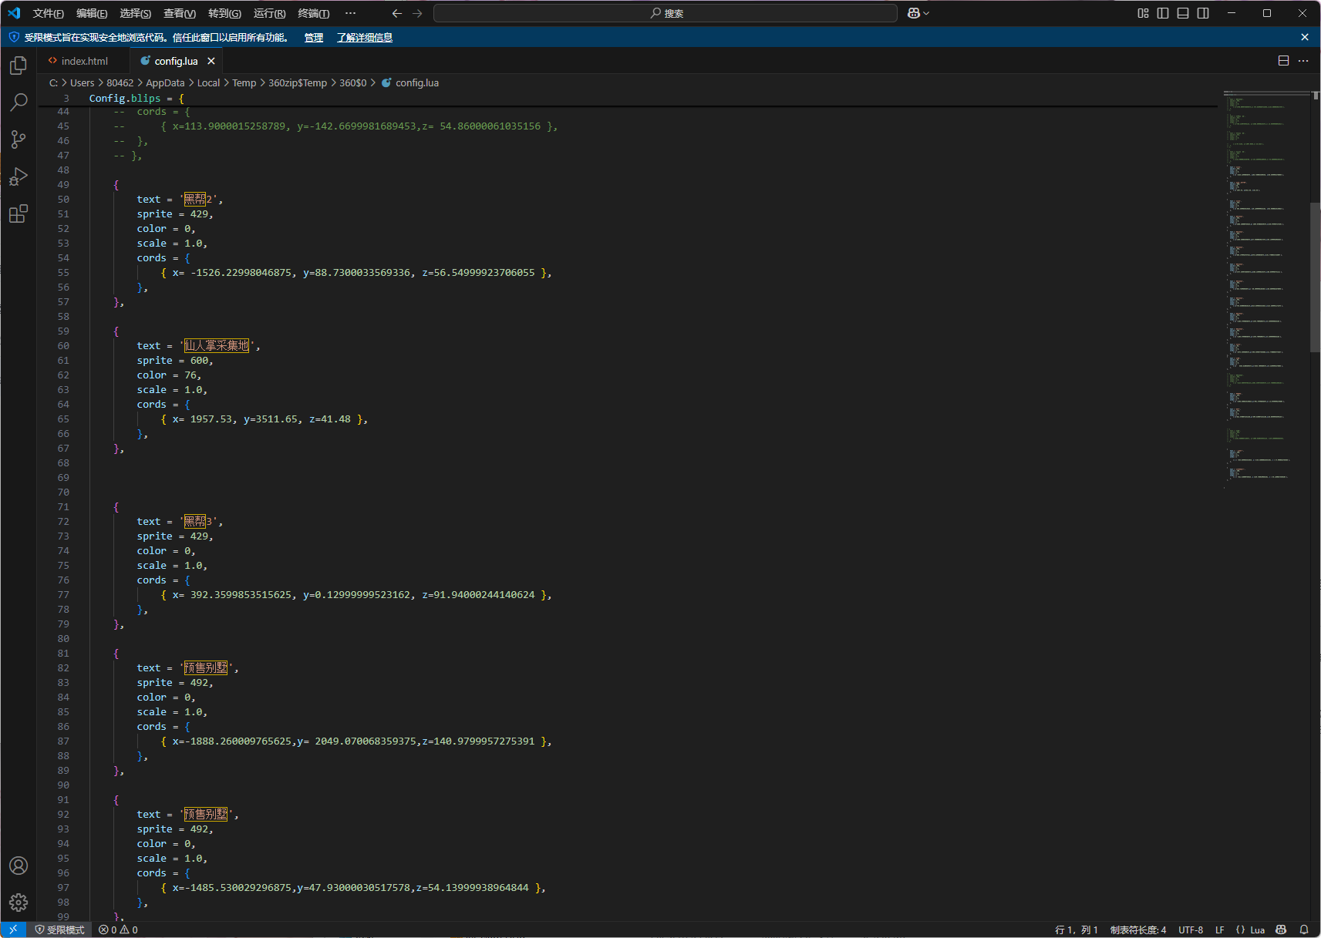Open notifications bell icon
Screen dimensions: 1321x938
click(x=1304, y=930)
